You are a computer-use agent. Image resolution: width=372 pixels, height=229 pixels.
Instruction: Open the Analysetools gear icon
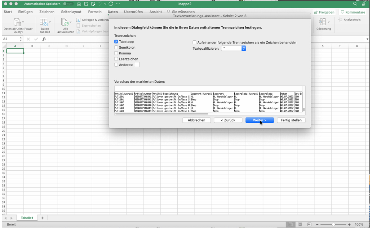341,20
